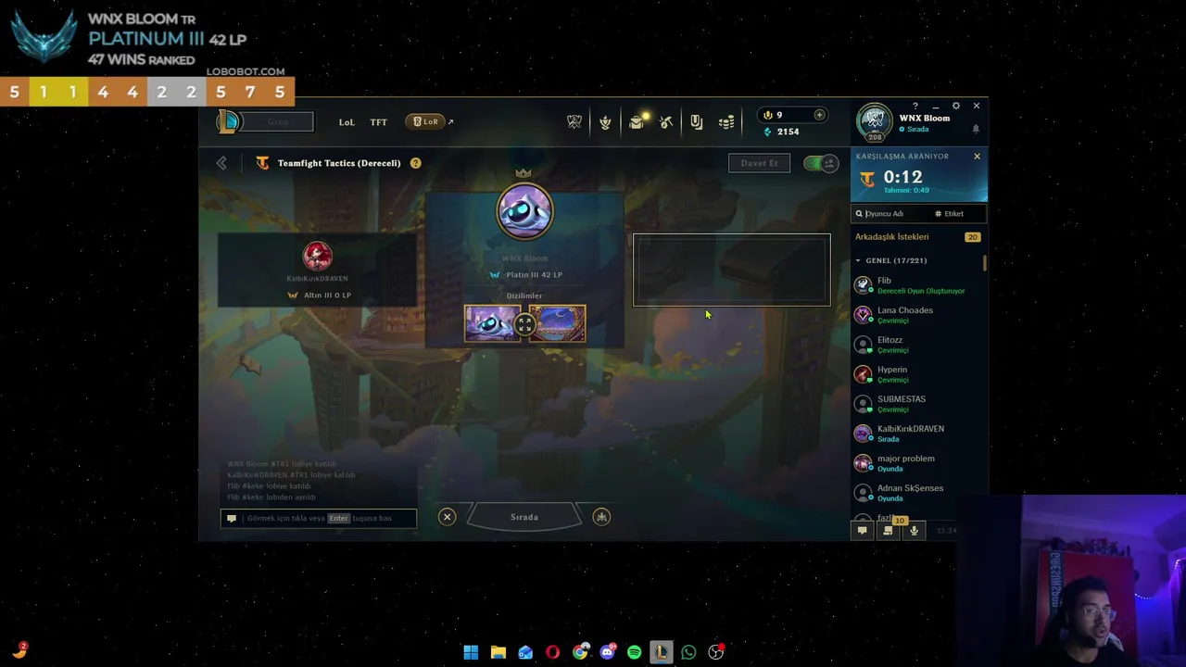
Task: Open the help question mark in title bar
Action: click(915, 106)
